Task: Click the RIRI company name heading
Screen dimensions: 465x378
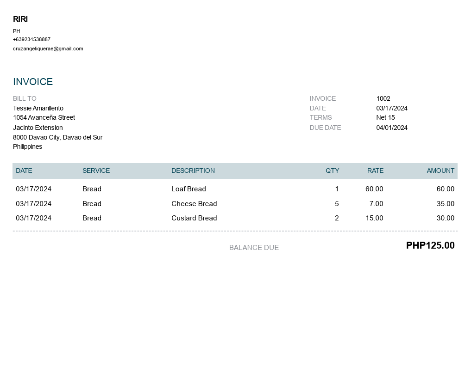Action: 20,19
